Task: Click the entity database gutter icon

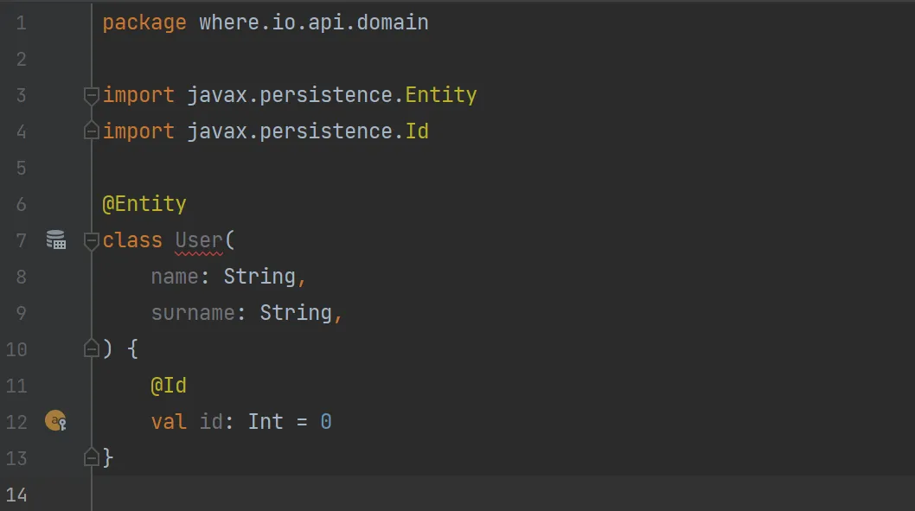Action: point(55,240)
